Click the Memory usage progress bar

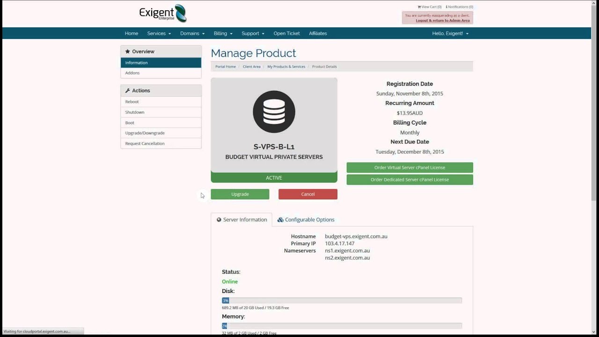click(342, 326)
